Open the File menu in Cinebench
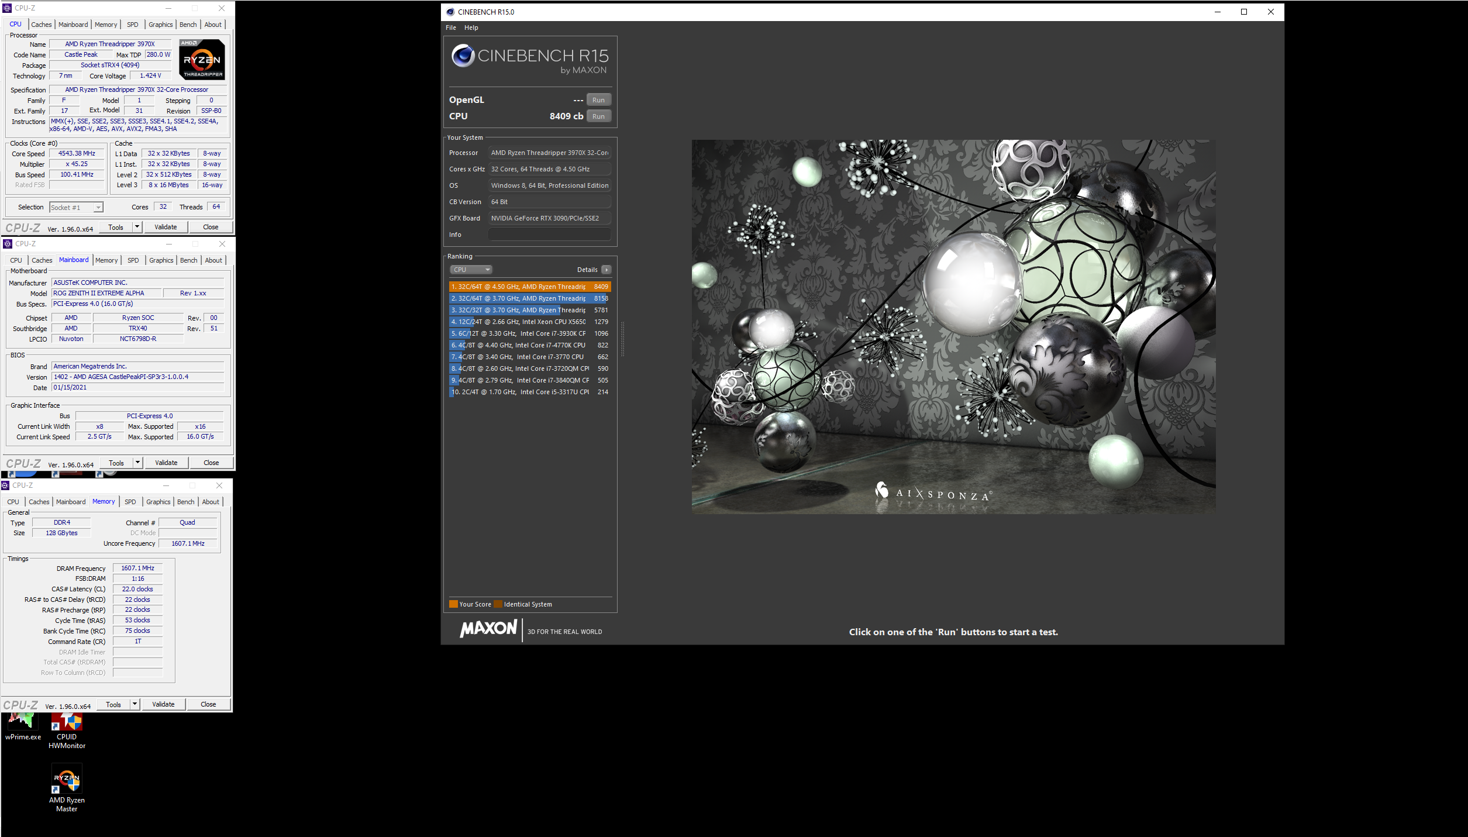 451,27
